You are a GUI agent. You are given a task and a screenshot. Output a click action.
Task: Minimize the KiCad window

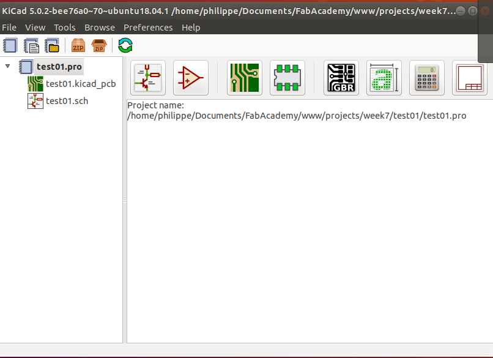point(461,11)
